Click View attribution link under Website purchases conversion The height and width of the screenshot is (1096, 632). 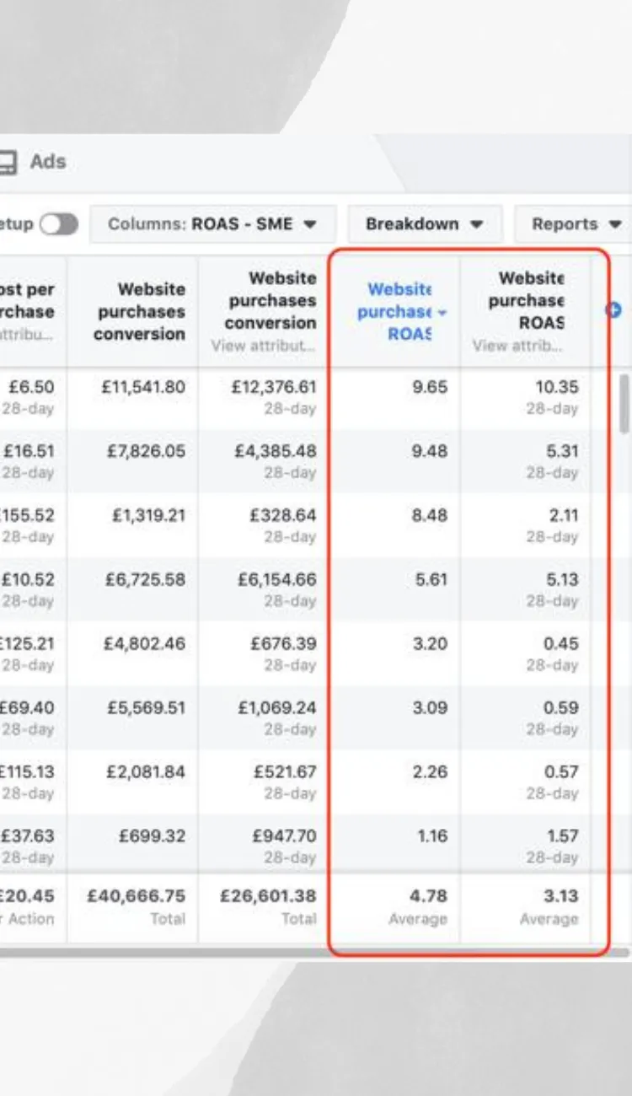pyautogui.click(x=263, y=346)
